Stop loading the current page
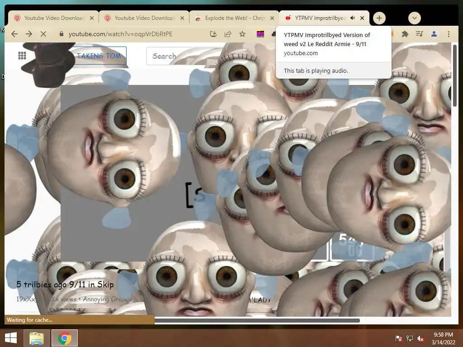 point(43,34)
